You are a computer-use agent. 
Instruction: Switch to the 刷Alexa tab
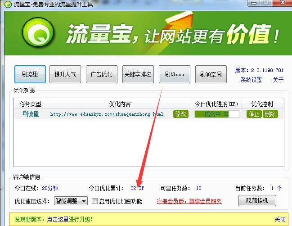pos(175,74)
